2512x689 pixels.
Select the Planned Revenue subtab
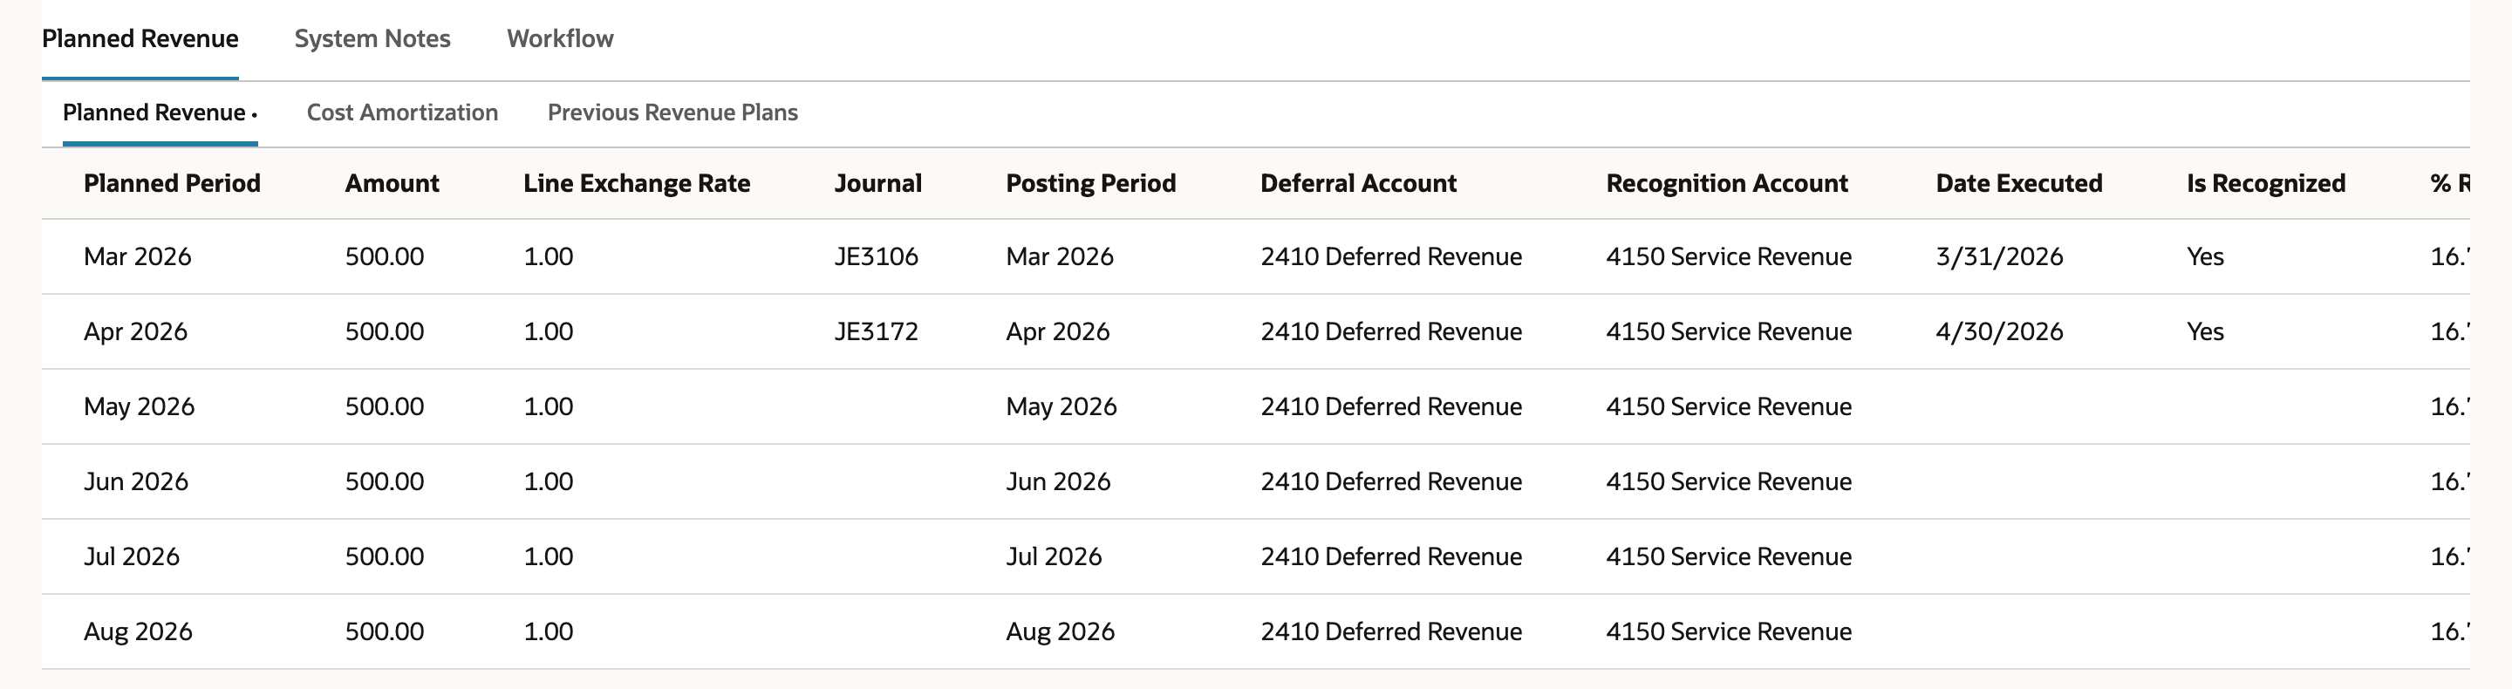[160, 113]
